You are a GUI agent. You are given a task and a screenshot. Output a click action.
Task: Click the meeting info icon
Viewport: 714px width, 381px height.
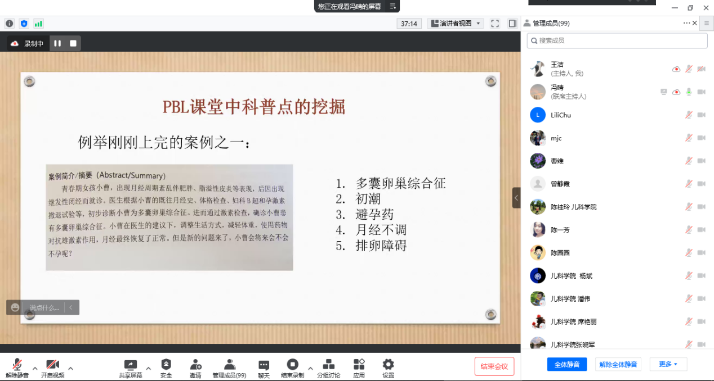(9, 24)
